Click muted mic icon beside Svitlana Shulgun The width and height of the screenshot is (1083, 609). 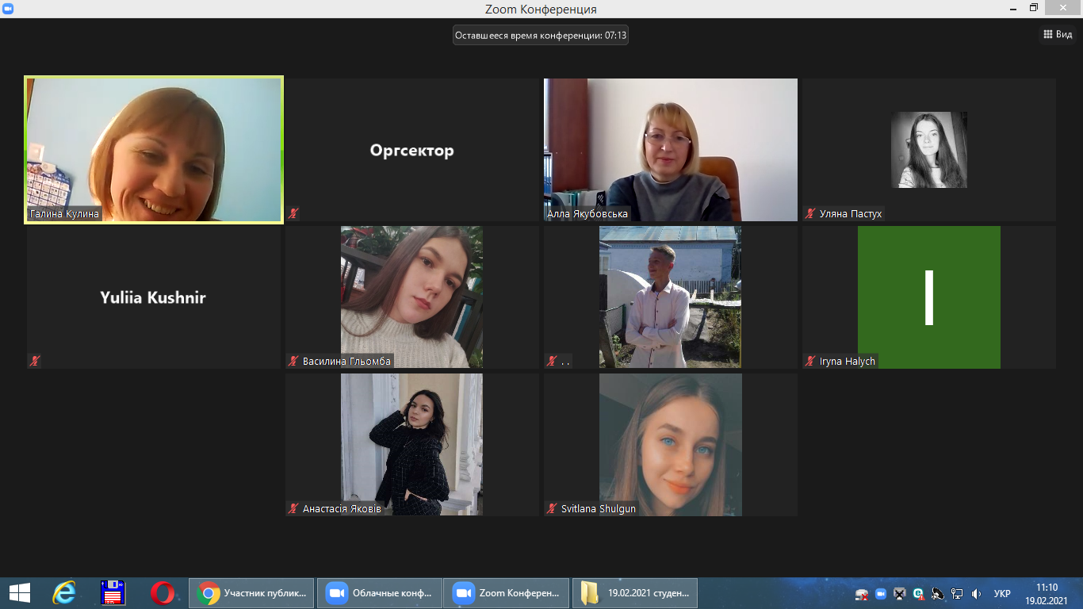[x=552, y=508]
